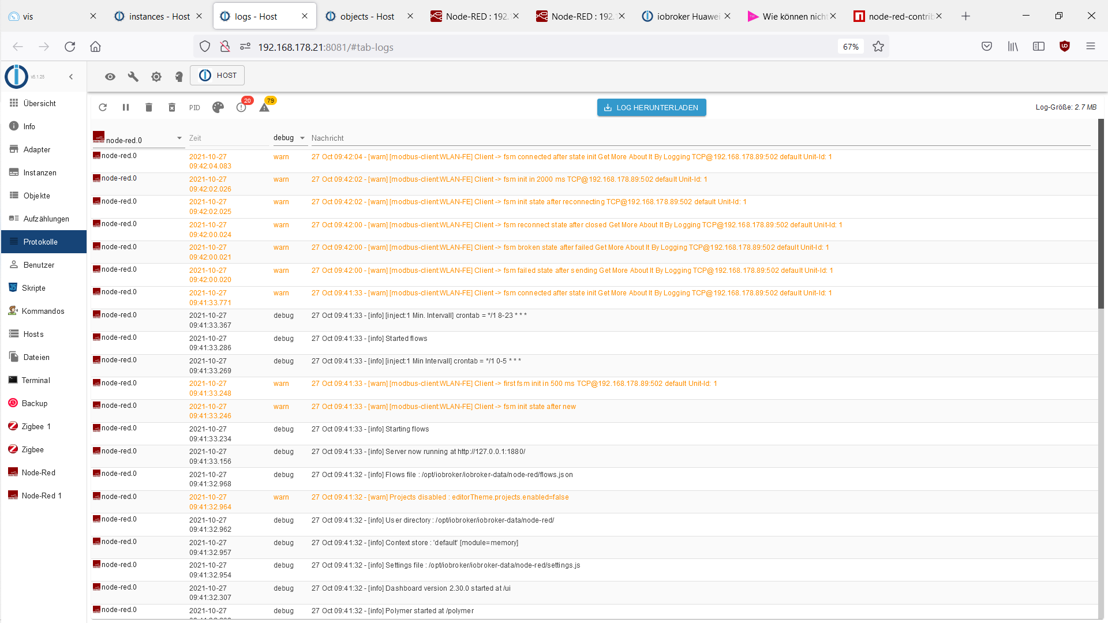Open the color palette icon

tap(218, 107)
